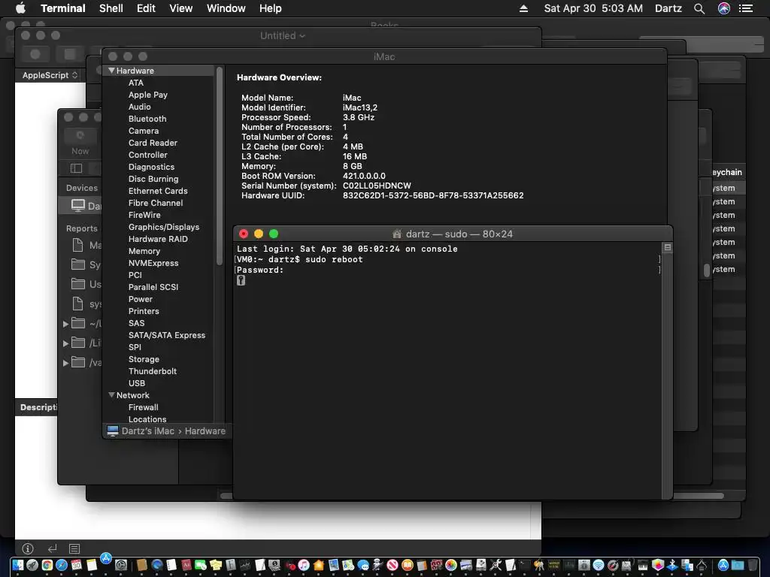Launch Launchpad rocket icon in Dock

coord(32,565)
